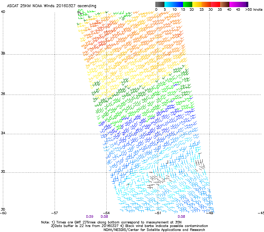
Task: Click the latitude axis label '36'
Action: click(x=3, y=94)
